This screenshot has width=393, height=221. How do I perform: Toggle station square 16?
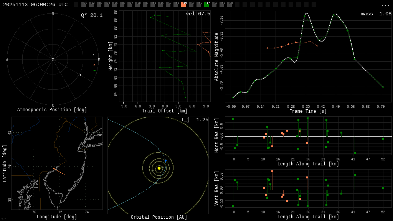click(199, 5)
